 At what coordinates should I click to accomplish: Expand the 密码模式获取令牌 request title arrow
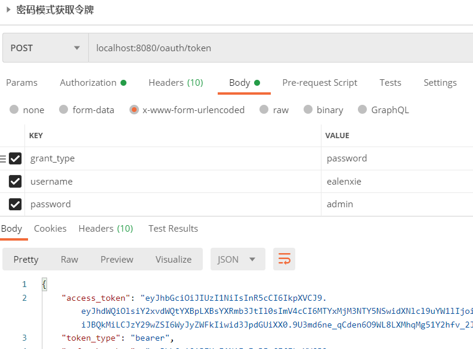click(x=8, y=10)
